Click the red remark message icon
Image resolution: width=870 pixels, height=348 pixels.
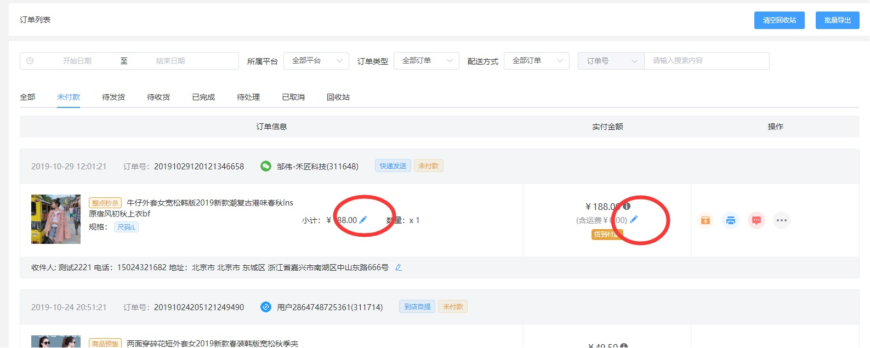pyautogui.click(x=757, y=220)
